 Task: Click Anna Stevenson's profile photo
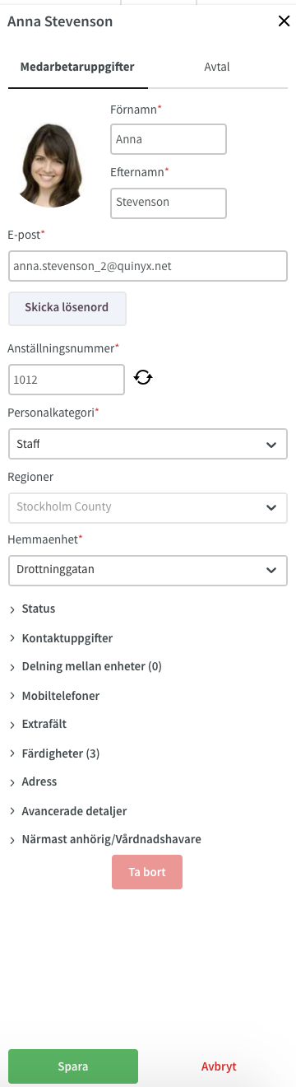[54, 164]
